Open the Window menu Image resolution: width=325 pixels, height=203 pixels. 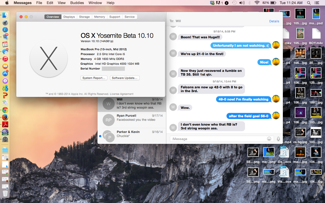(95, 3)
